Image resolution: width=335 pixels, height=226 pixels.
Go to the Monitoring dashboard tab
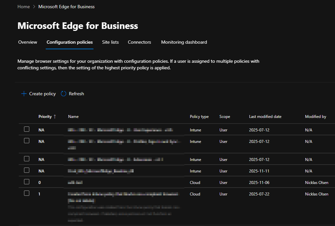coord(184,42)
